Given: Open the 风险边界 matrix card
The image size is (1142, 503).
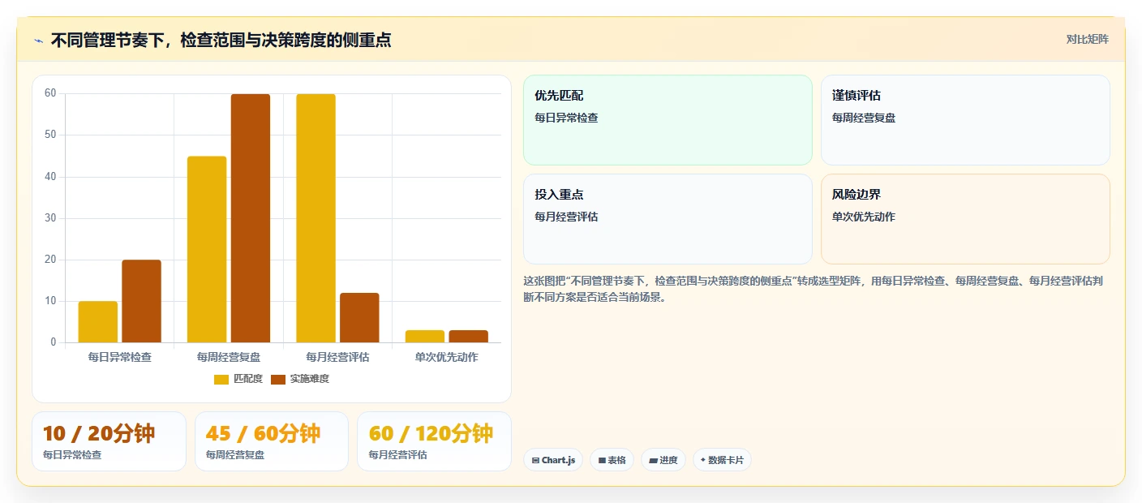Looking at the screenshot, I should tap(965, 219).
